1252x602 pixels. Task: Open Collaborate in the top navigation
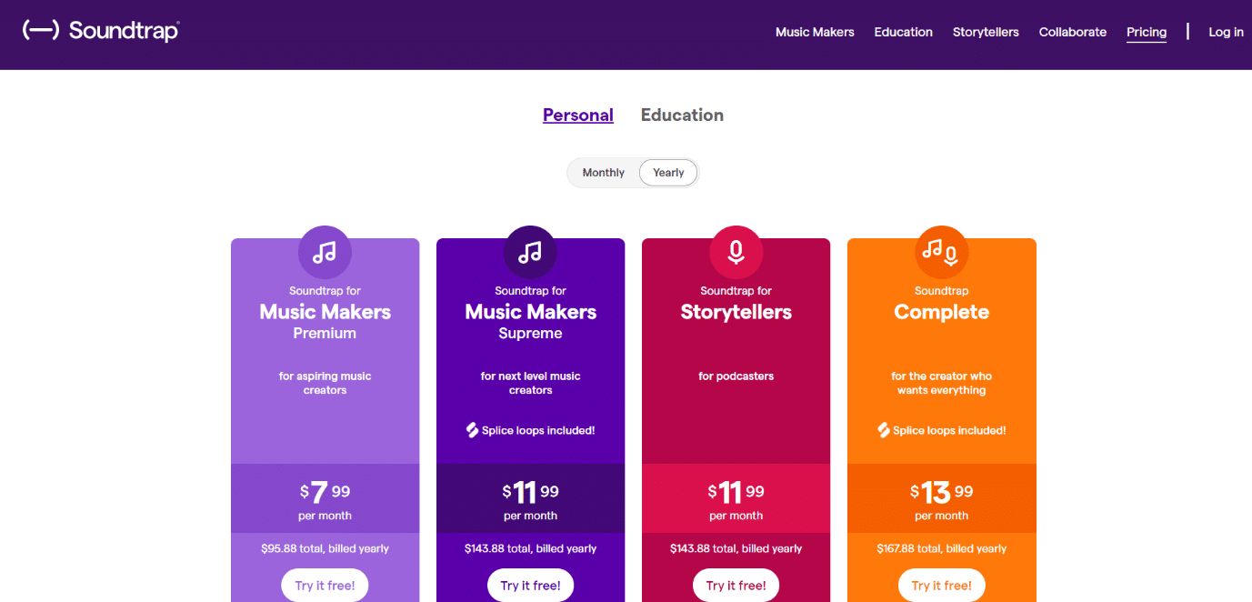1073,32
